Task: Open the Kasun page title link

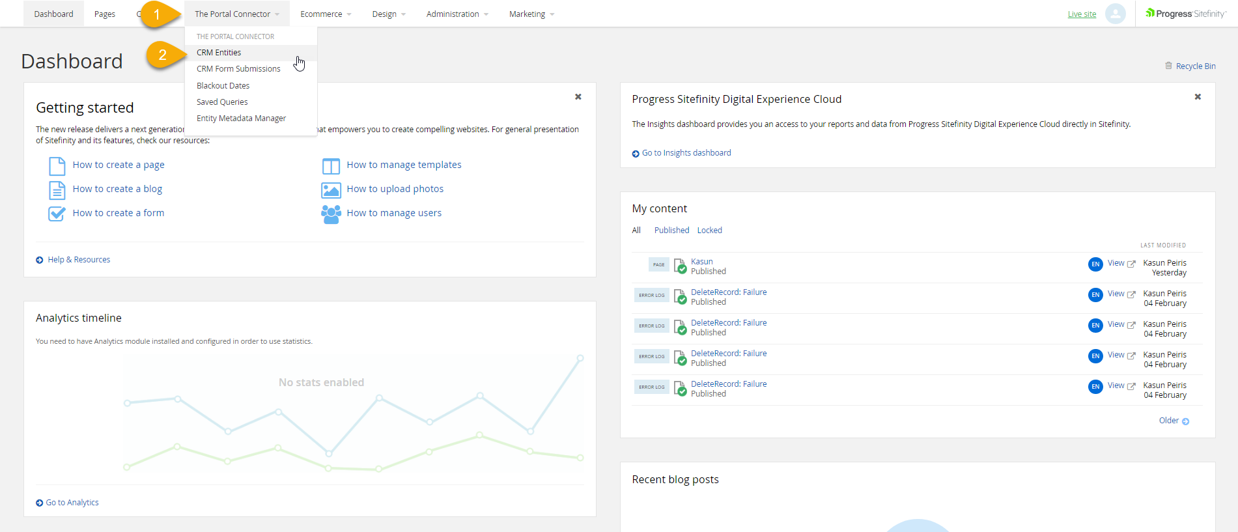Action: point(702,262)
